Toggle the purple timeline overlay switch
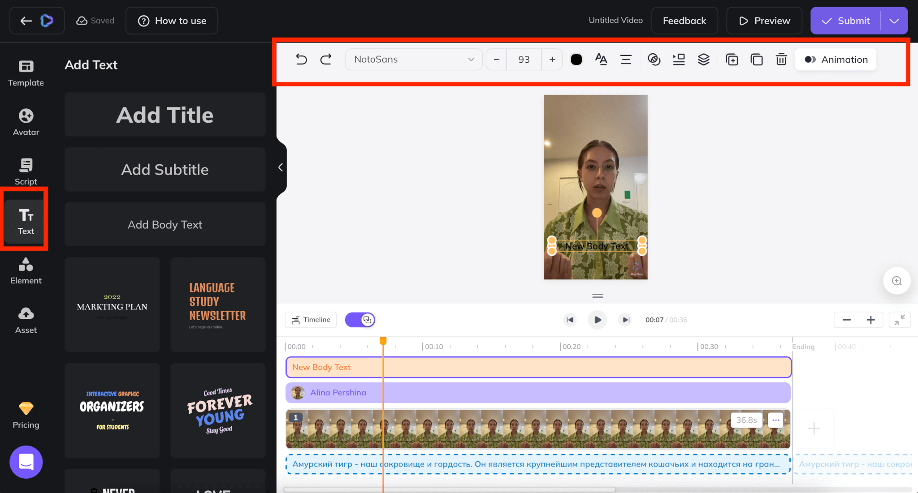 tap(360, 320)
